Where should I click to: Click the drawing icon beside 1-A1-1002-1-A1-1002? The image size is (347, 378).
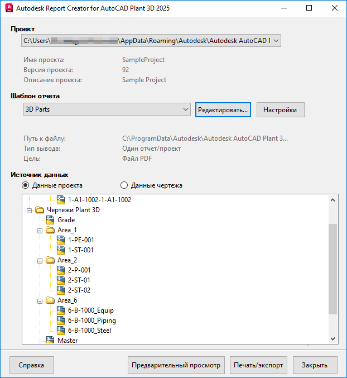61,199
